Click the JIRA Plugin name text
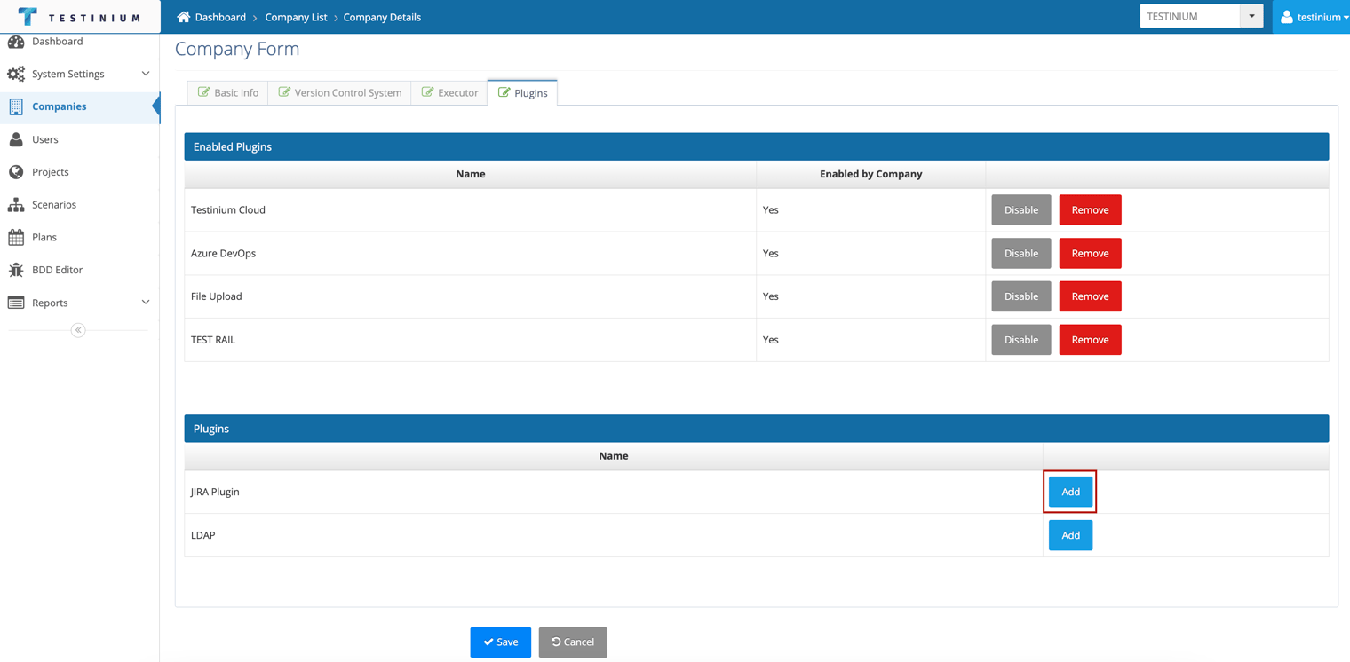Viewport: 1350px width, 662px height. tap(215, 492)
